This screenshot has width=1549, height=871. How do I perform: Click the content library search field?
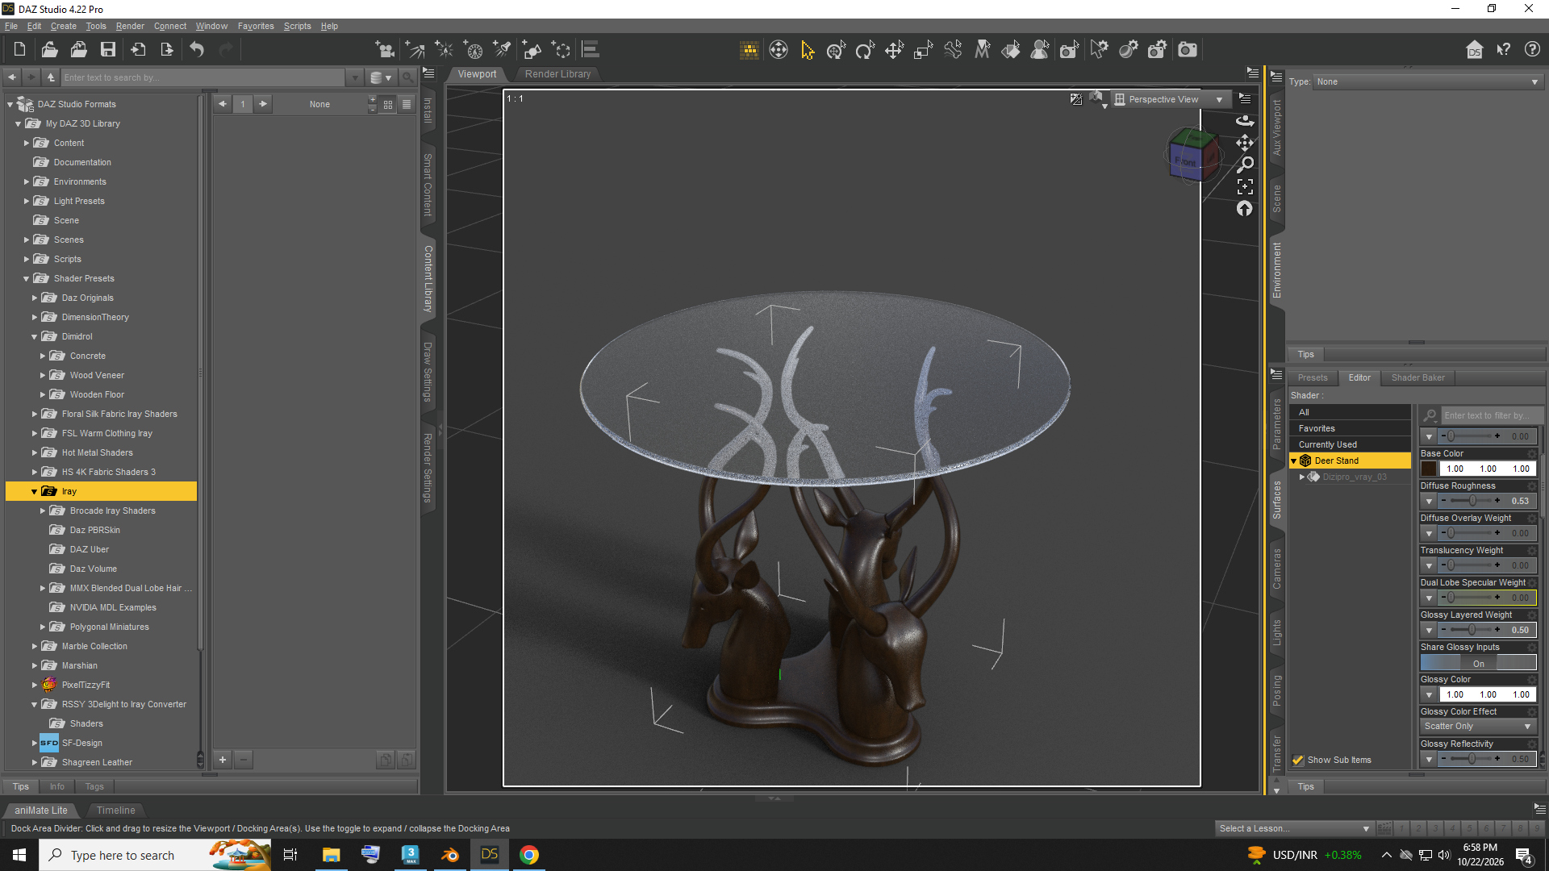coord(203,77)
